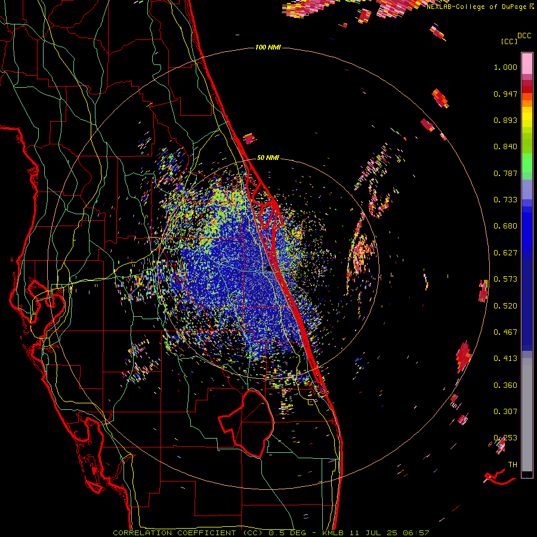Click the 0.787 value on the color scale
The image size is (537, 537).
tap(505, 173)
